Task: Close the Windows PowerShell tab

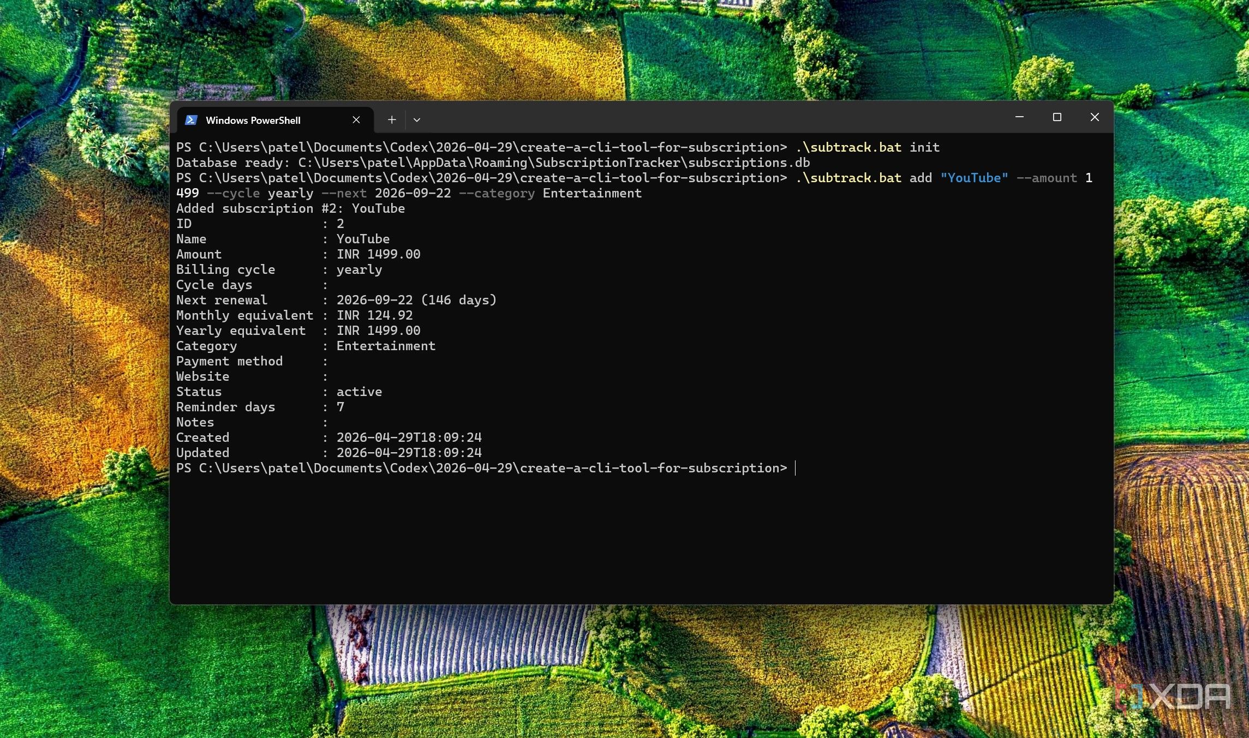Action: [x=356, y=120]
